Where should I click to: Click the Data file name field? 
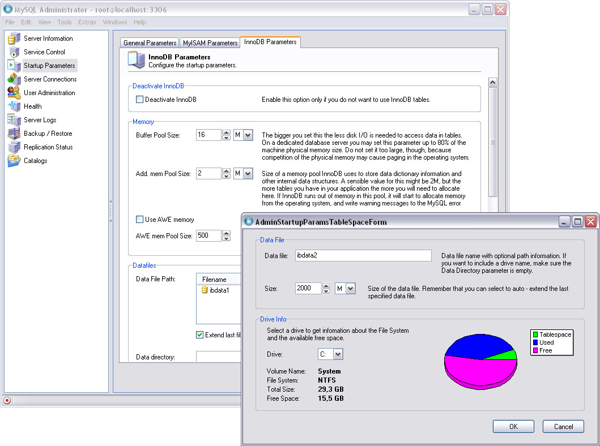click(x=363, y=255)
